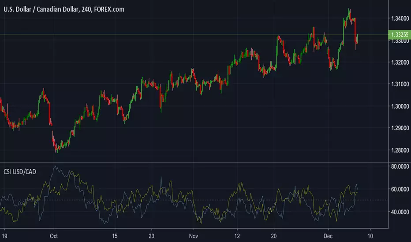The width and height of the screenshot is (411, 242).
Task: Click the horizontal current-price line
Action: [194, 34]
